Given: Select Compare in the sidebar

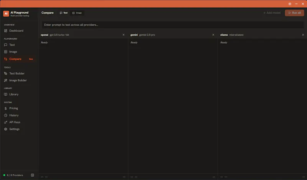Looking at the screenshot, I should click(19, 59).
